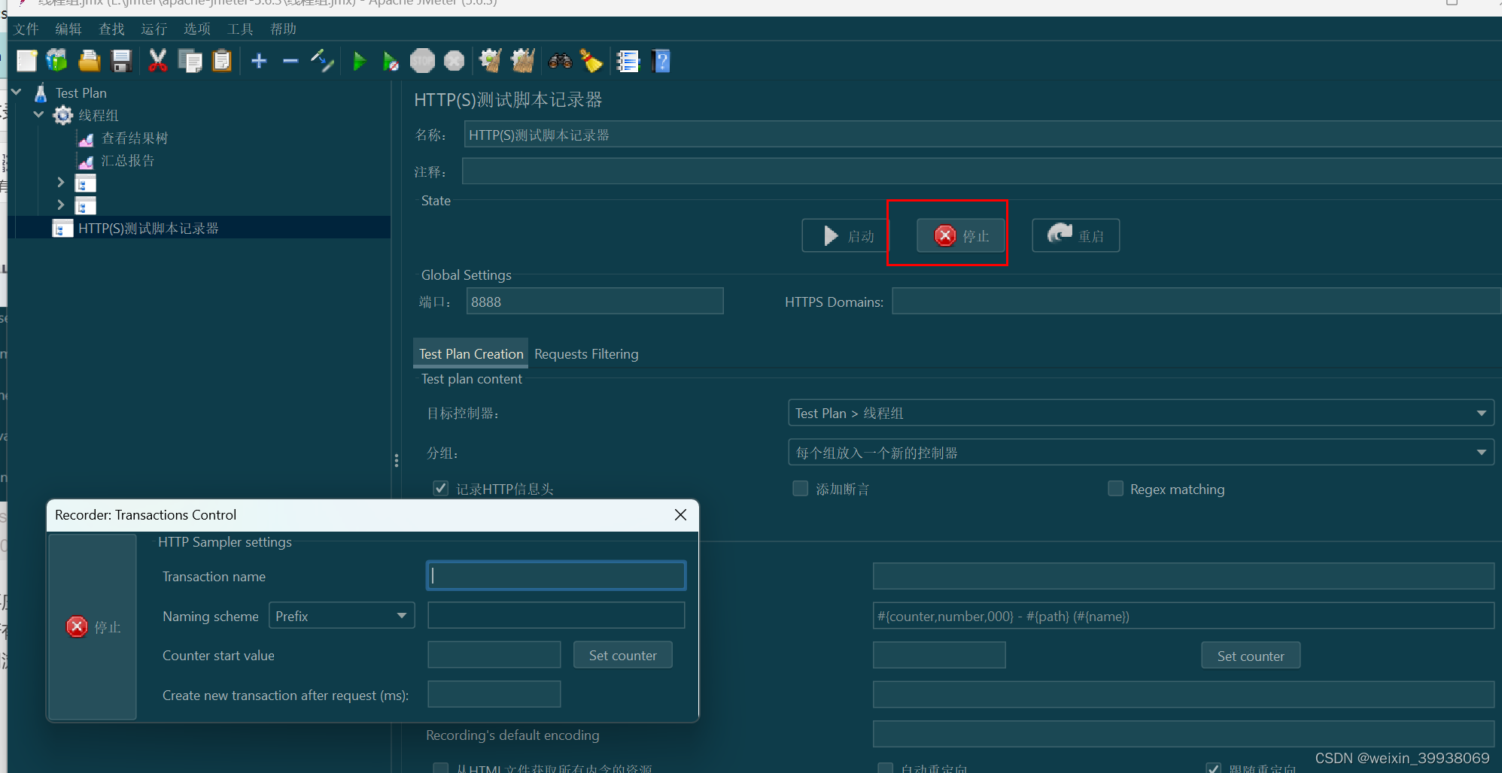Select 查看结果树 in the tree
The width and height of the screenshot is (1502, 773).
point(135,138)
